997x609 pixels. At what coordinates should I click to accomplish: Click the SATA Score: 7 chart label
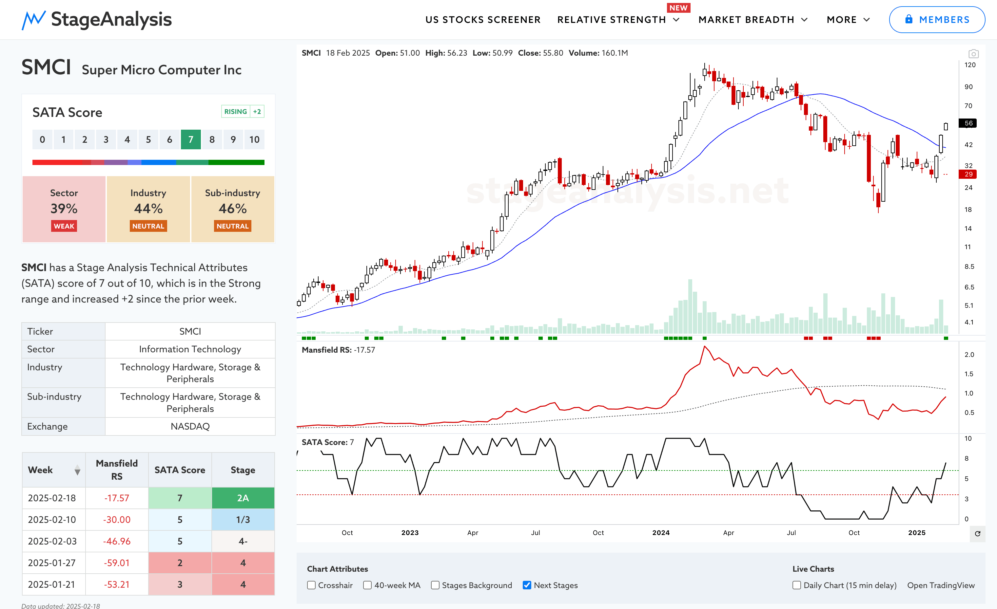328,442
